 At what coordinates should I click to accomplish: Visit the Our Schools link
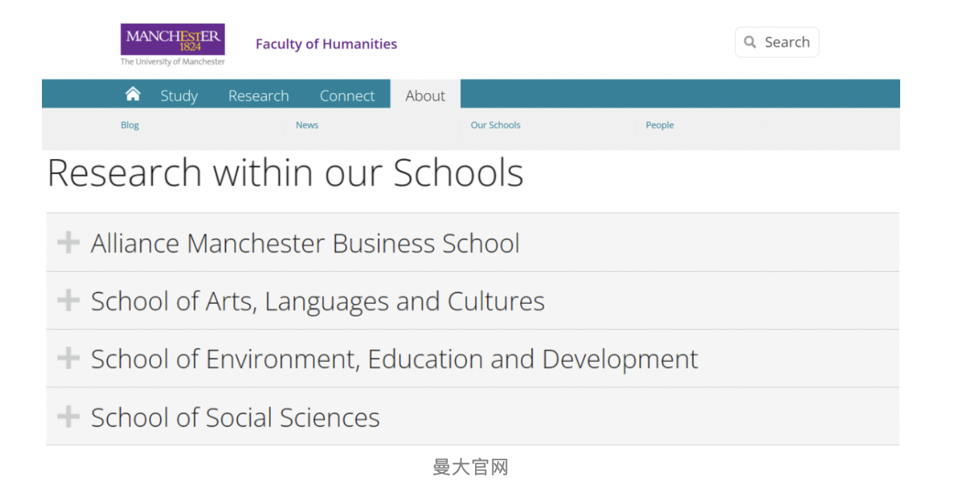[x=496, y=125]
